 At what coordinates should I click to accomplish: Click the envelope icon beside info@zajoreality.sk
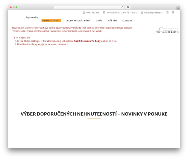tap(142, 12)
